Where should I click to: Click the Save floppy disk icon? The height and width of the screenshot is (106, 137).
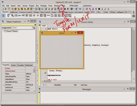point(36,9)
